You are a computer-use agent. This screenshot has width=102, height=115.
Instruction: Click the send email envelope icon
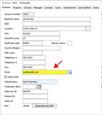tap(70, 72)
